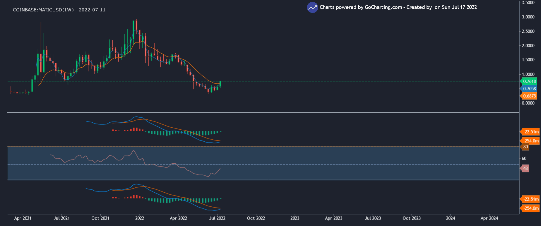Click the RSI value tag showing 43
Image resolution: width=541 pixels, height=226 pixels.
(525, 168)
